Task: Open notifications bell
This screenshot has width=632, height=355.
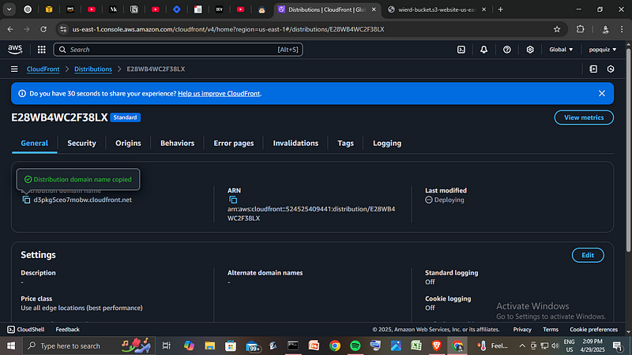Action: (483, 50)
